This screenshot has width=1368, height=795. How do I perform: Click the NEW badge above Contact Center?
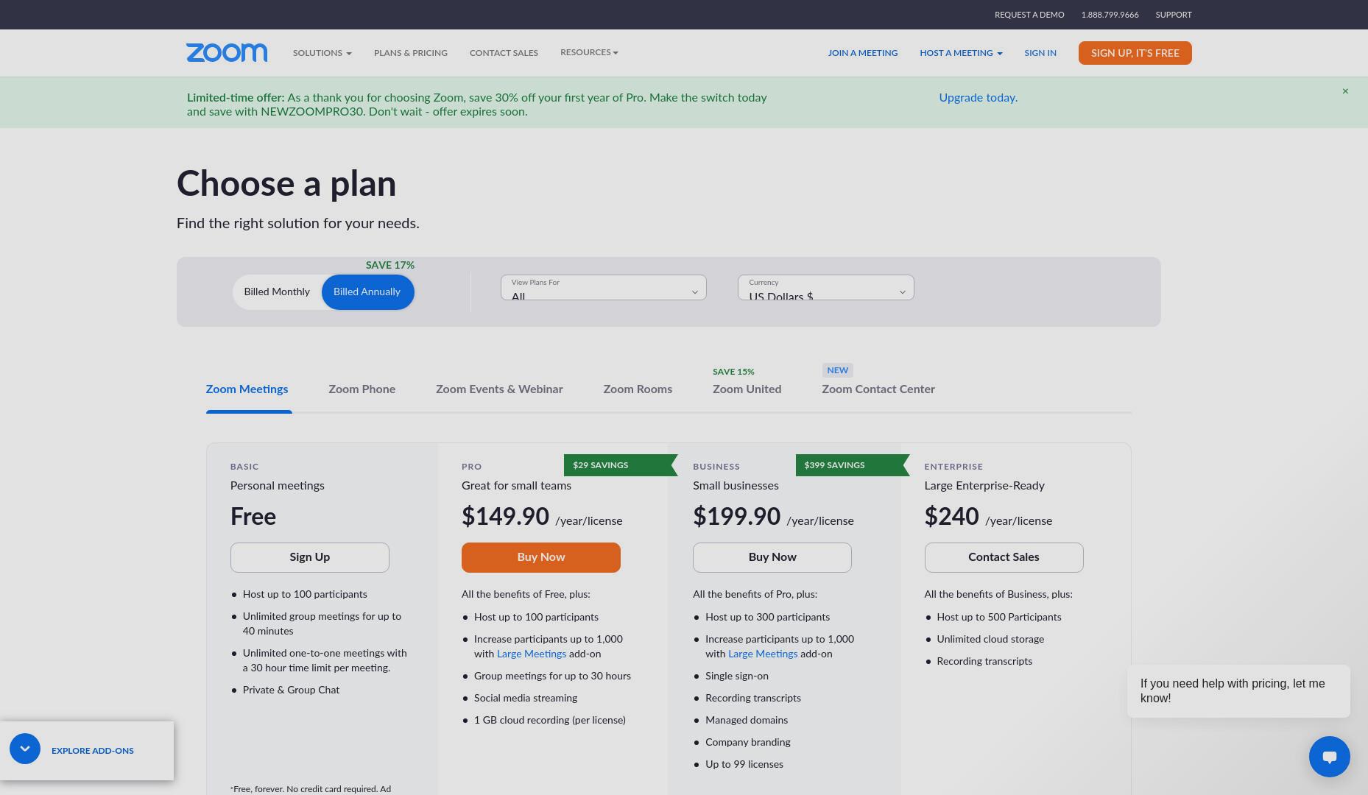tap(837, 370)
